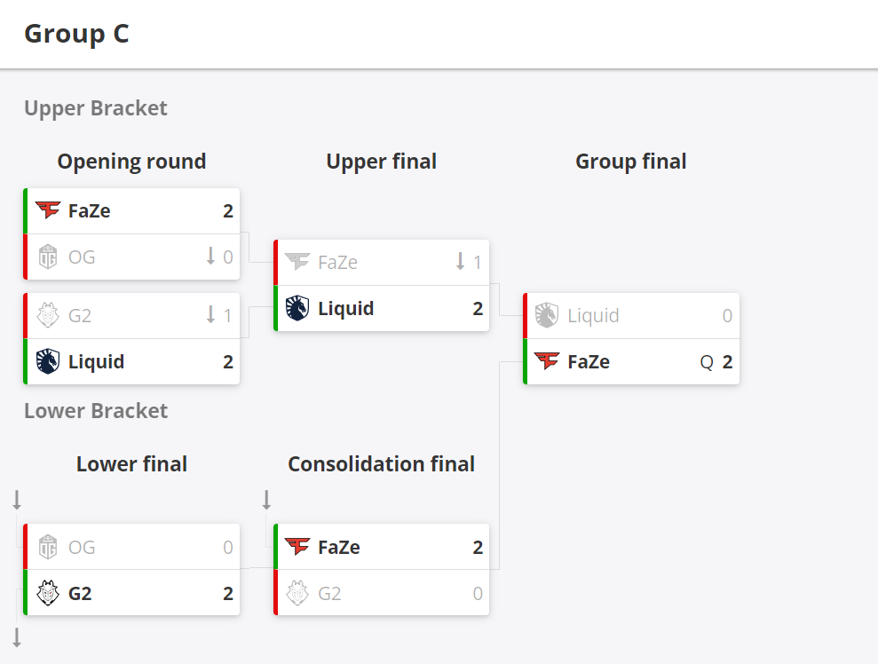The image size is (878, 664).
Task: Open Liquid team name in Opening round
Action: coord(96,361)
